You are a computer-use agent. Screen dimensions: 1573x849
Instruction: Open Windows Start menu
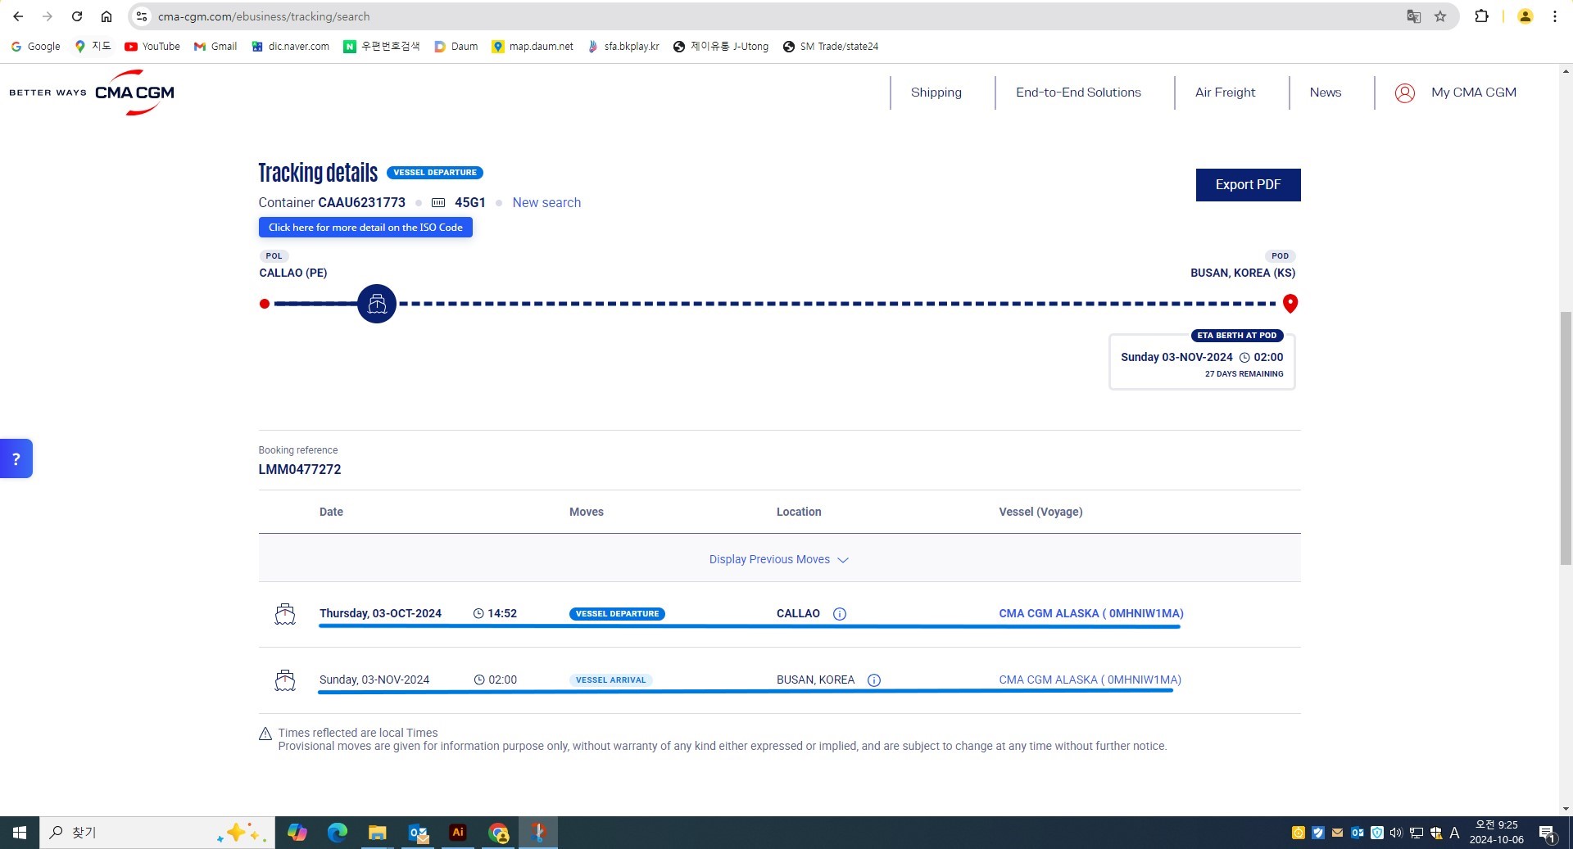click(20, 833)
